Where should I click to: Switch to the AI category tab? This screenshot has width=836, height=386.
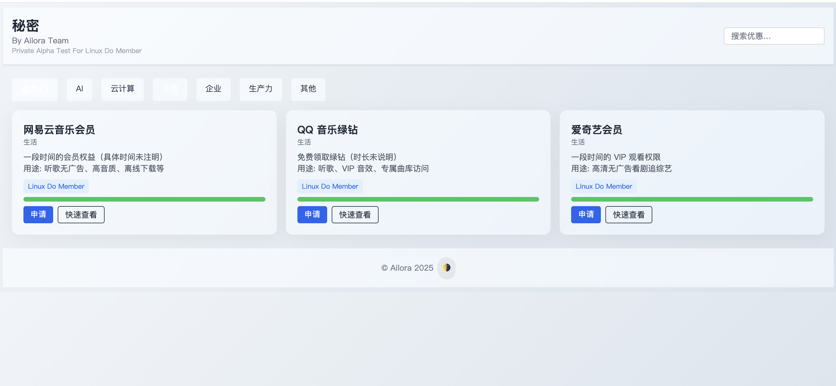(x=79, y=89)
